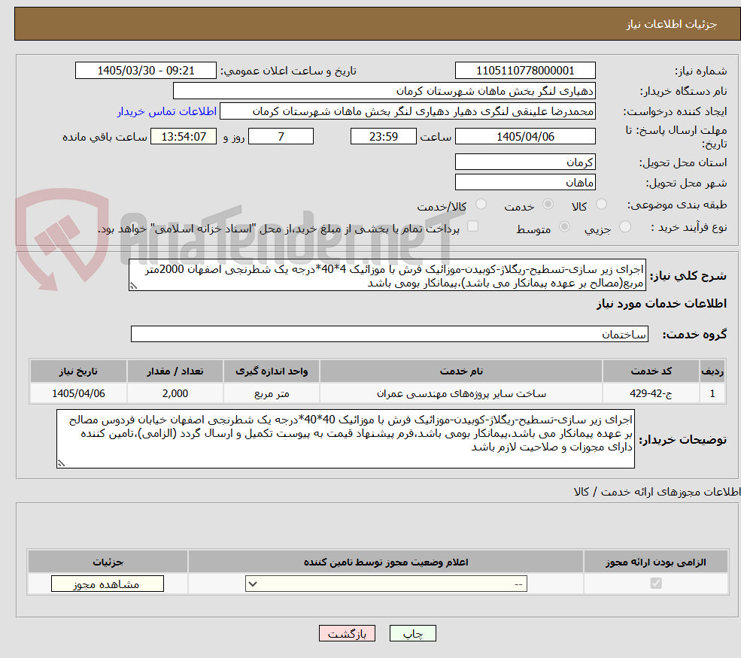Click the تعداد / مقدار column header
The width and height of the screenshot is (741, 658).
[x=175, y=371]
